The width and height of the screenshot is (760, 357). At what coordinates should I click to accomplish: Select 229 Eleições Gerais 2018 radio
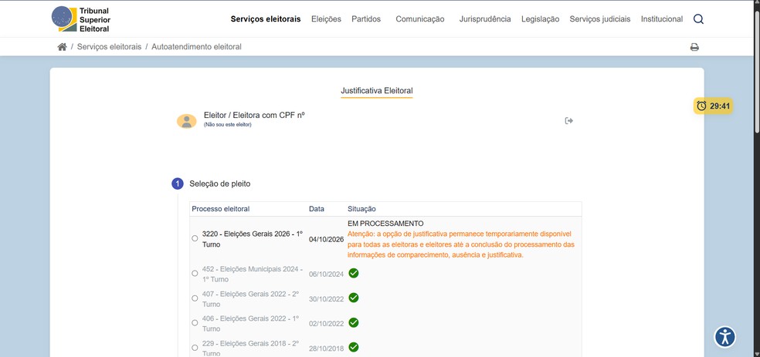point(195,347)
